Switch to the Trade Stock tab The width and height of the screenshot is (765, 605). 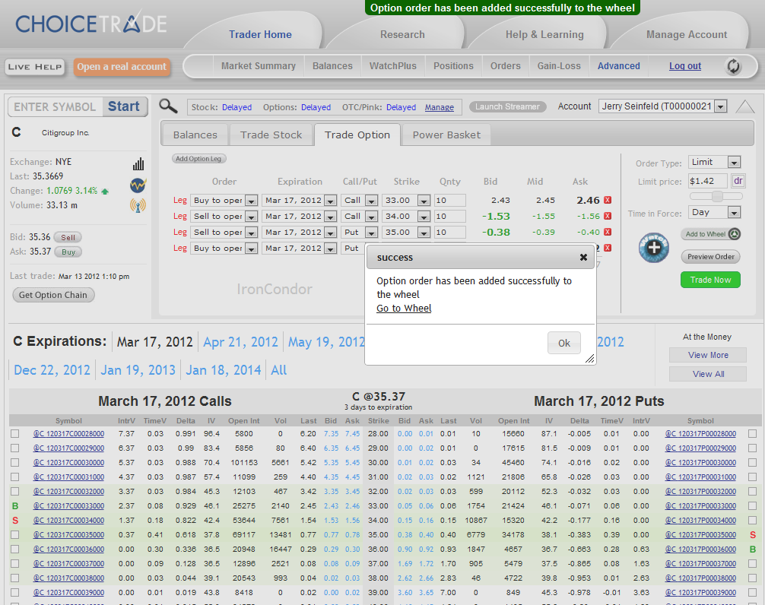point(271,135)
